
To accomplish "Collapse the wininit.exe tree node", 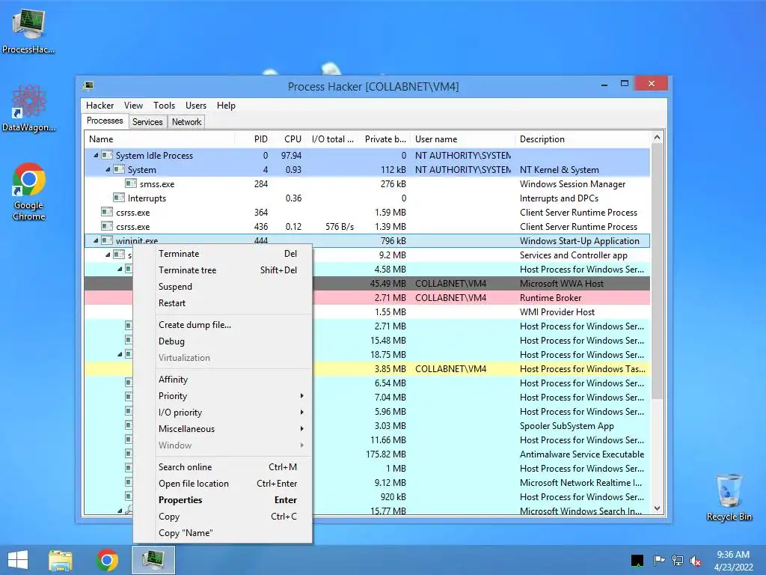I will [96, 240].
